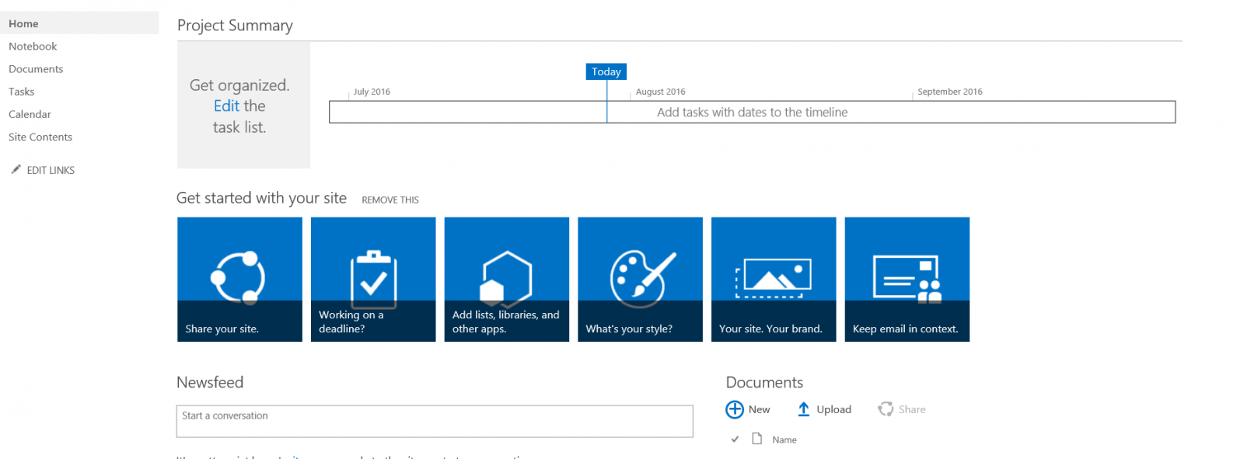Click the email contact card tile icon
1244x459 pixels.
click(x=907, y=279)
